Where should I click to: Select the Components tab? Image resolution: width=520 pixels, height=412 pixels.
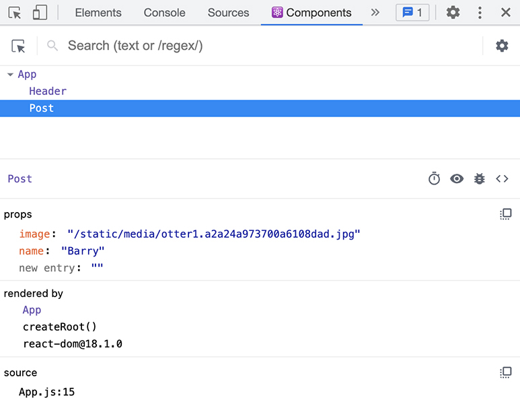[x=311, y=13]
